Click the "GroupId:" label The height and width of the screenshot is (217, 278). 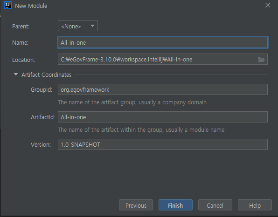coord(42,90)
